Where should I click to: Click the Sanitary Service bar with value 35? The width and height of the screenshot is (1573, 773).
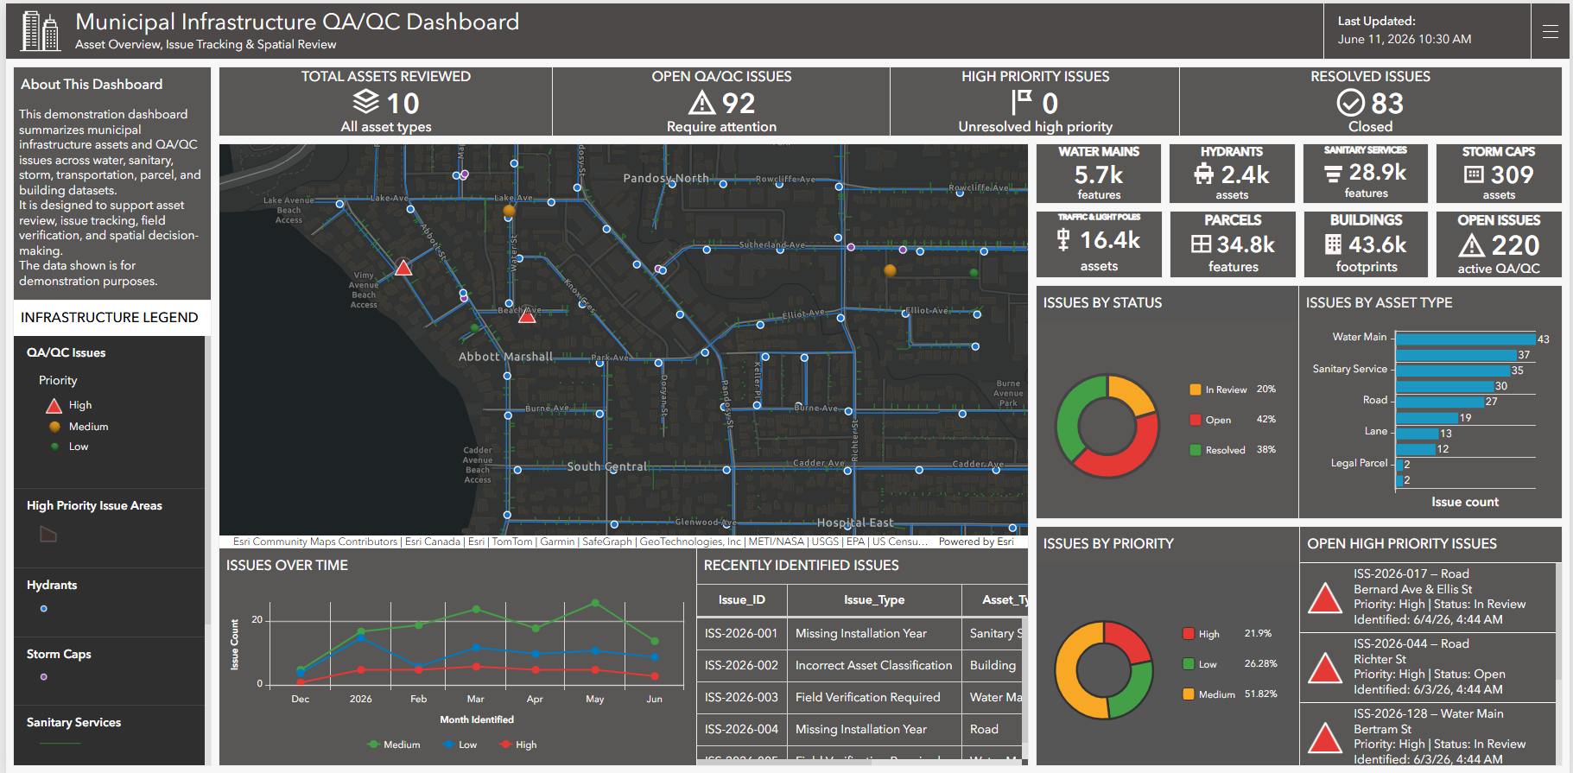1453,371
